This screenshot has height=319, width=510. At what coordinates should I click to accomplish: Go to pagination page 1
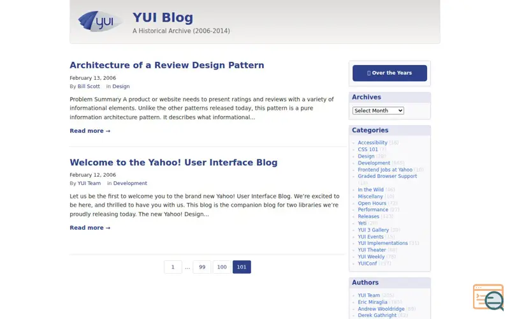[x=173, y=267]
